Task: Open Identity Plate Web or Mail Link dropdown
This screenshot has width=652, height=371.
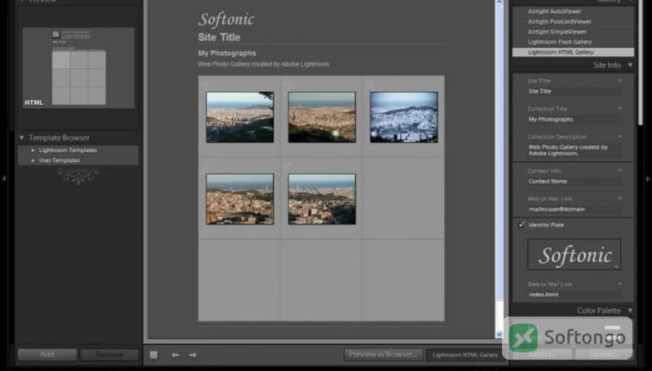Action: pyautogui.click(x=620, y=284)
